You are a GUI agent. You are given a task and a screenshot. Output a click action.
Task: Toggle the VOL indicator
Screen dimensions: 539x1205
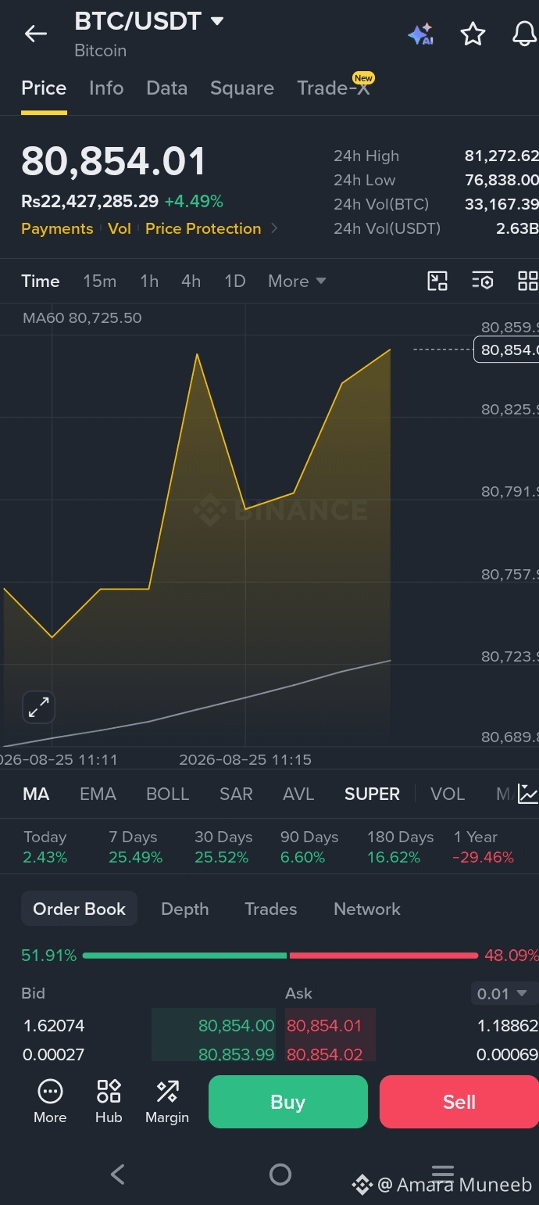(448, 794)
